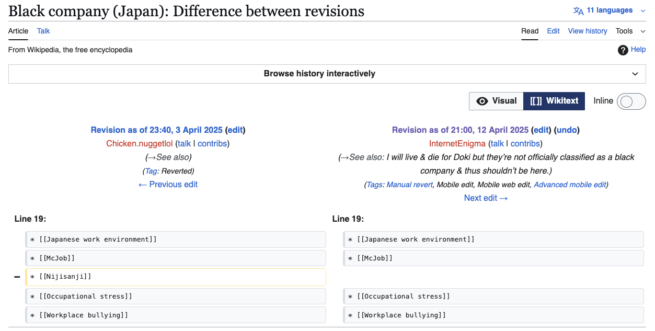Switch to the View history tab
This screenshot has height=331, width=655.
(587, 31)
